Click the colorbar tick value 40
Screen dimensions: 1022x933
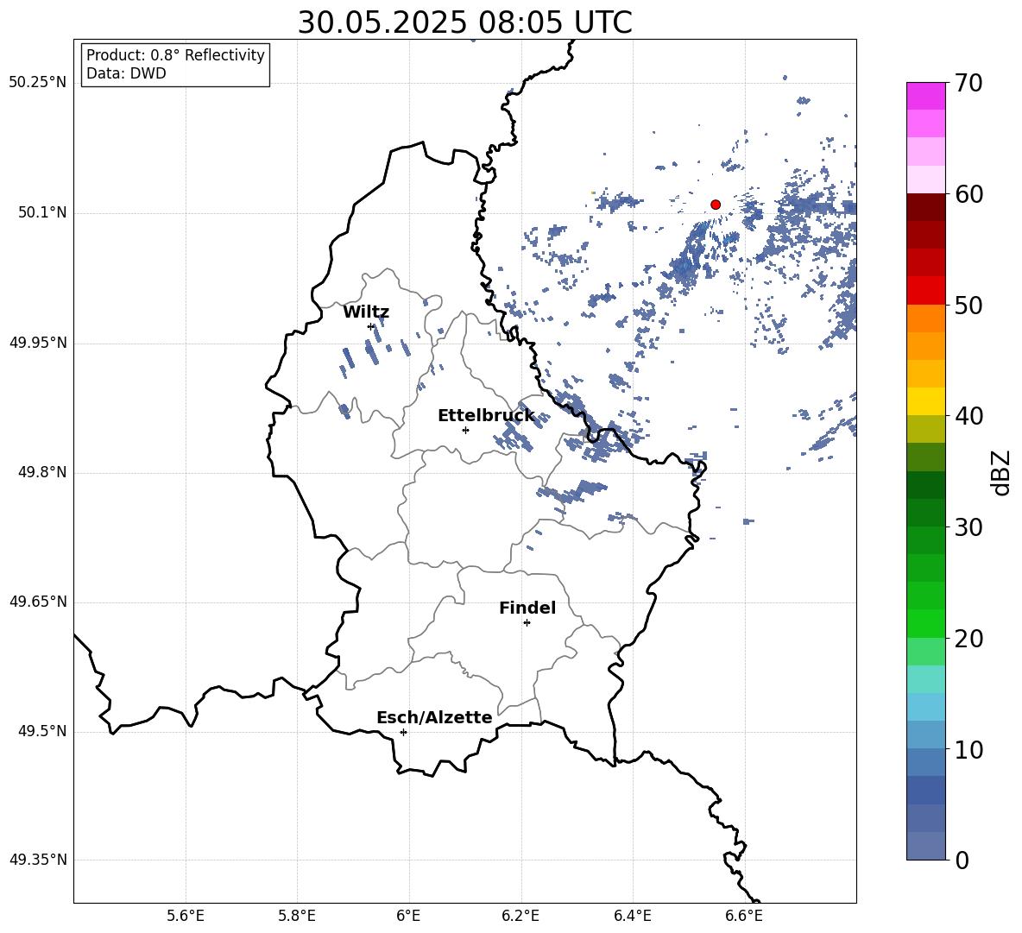point(968,416)
